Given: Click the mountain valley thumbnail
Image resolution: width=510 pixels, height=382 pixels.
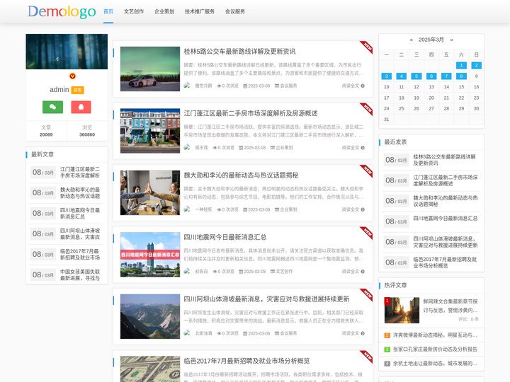Looking at the screenshot, I should pyautogui.click(x=150, y=316).
